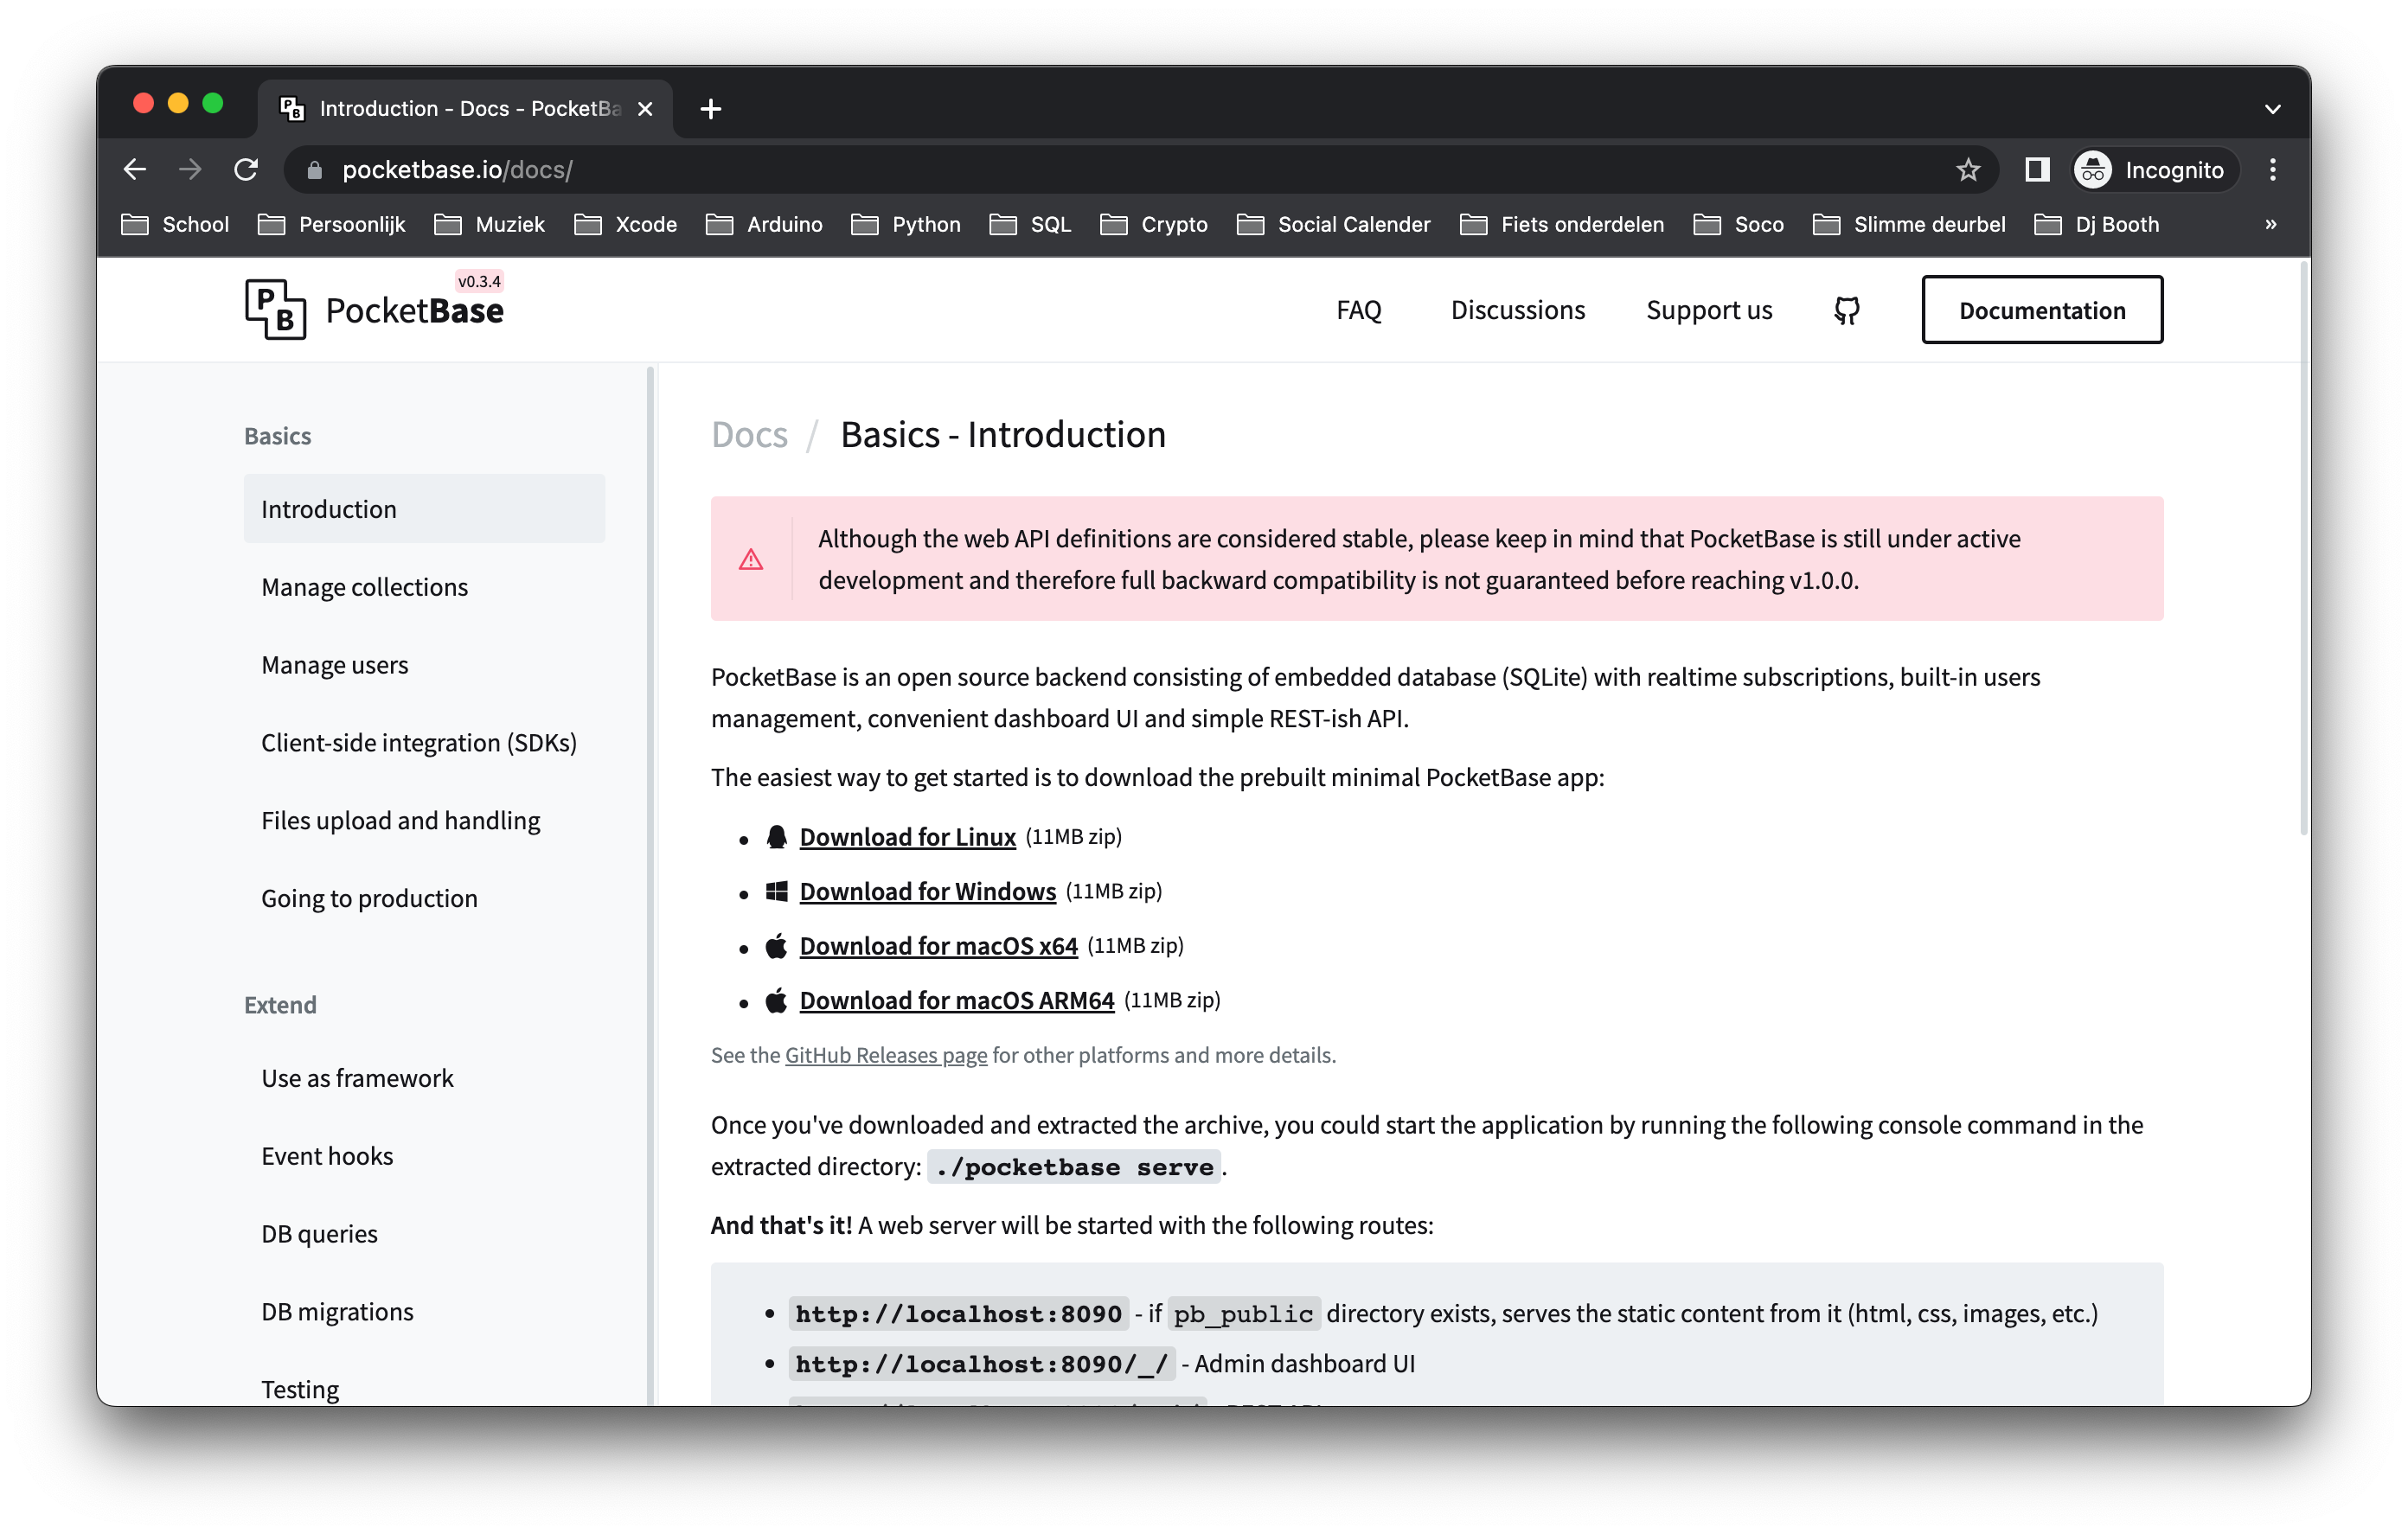
Task: Click the pb_public code text
Action: coord(1243,1313)
